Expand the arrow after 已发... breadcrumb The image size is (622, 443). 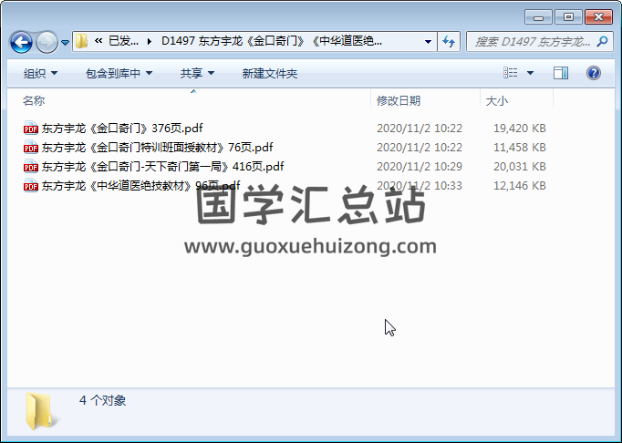150,41
